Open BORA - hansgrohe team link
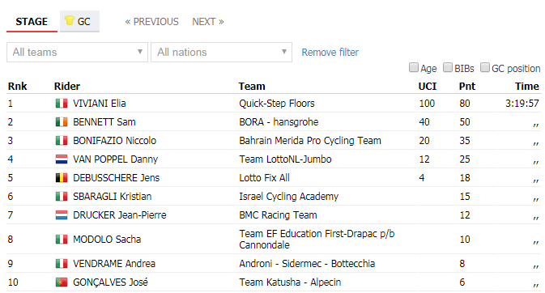The height and width of the screenshot is (293, 545). pos(279,122)
